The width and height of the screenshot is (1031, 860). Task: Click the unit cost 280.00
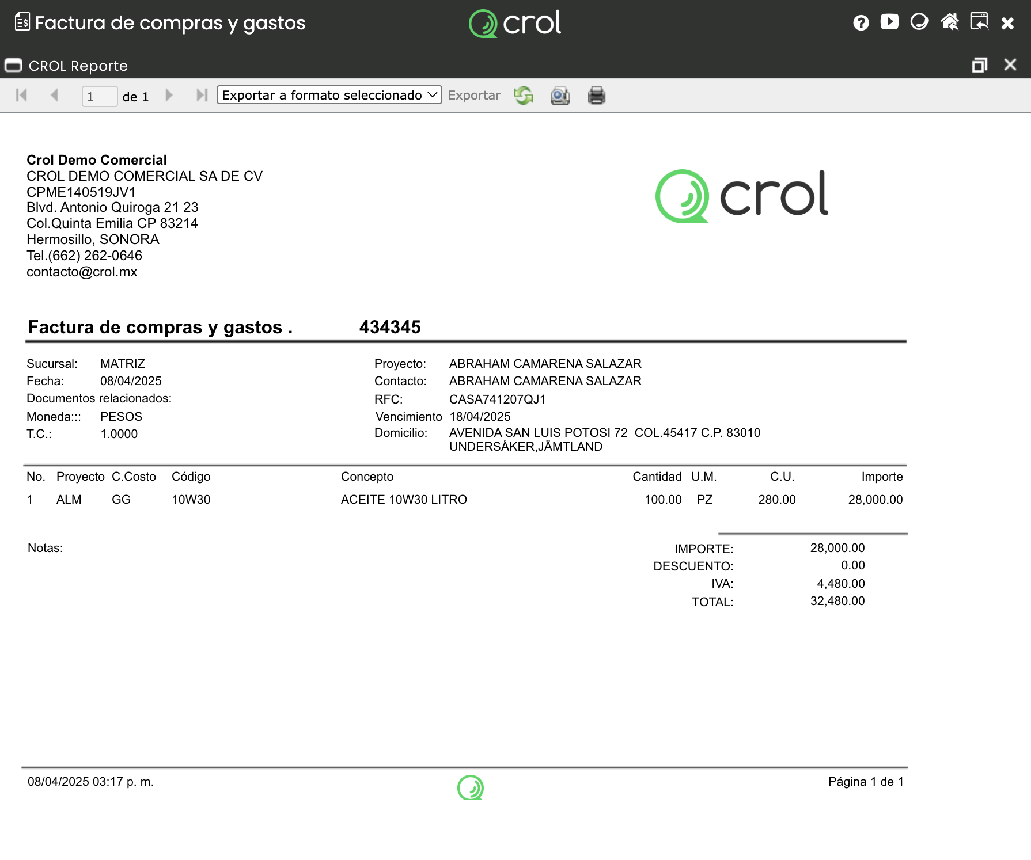(777, 500)
